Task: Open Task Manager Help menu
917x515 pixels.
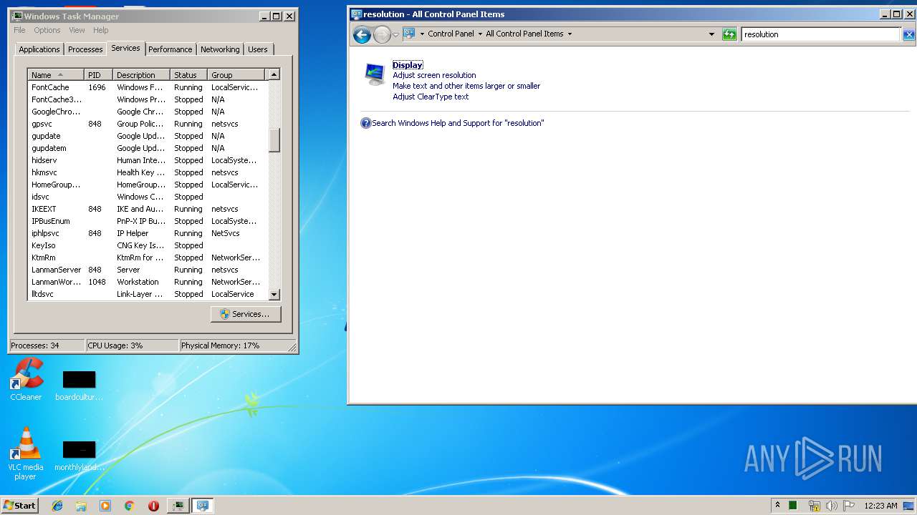Action: (x=101, y=30)
